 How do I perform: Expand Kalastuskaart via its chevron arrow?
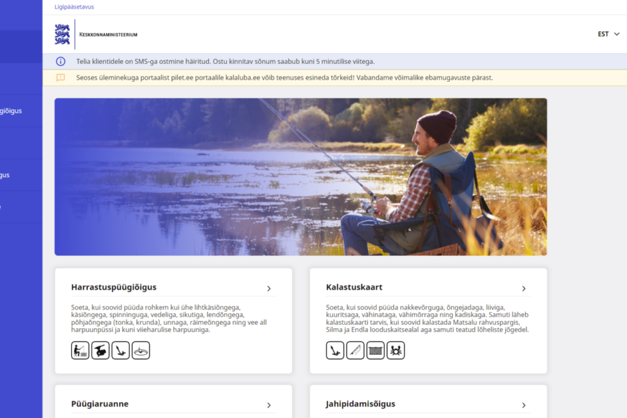[523, 288]
